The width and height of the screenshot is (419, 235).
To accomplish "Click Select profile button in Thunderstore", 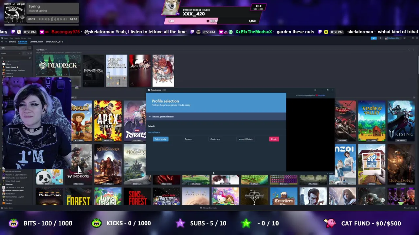I will pyautogui.click(x=161, y=139).
